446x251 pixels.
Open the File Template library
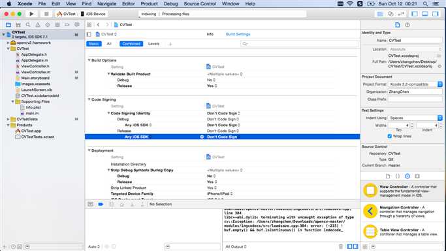pos(388,176)
